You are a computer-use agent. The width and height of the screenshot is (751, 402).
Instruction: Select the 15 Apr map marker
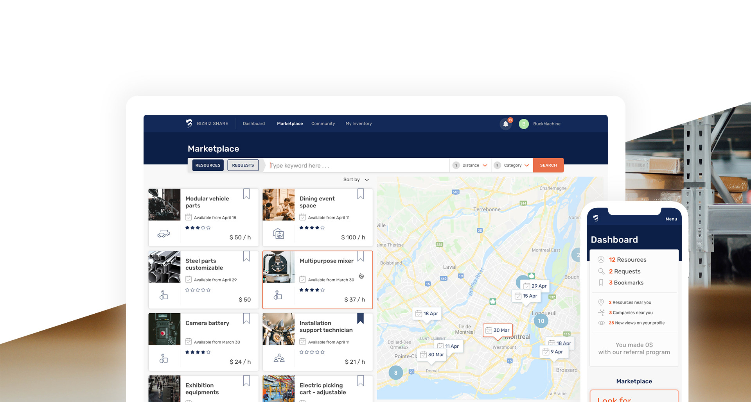tap(526, 296)
